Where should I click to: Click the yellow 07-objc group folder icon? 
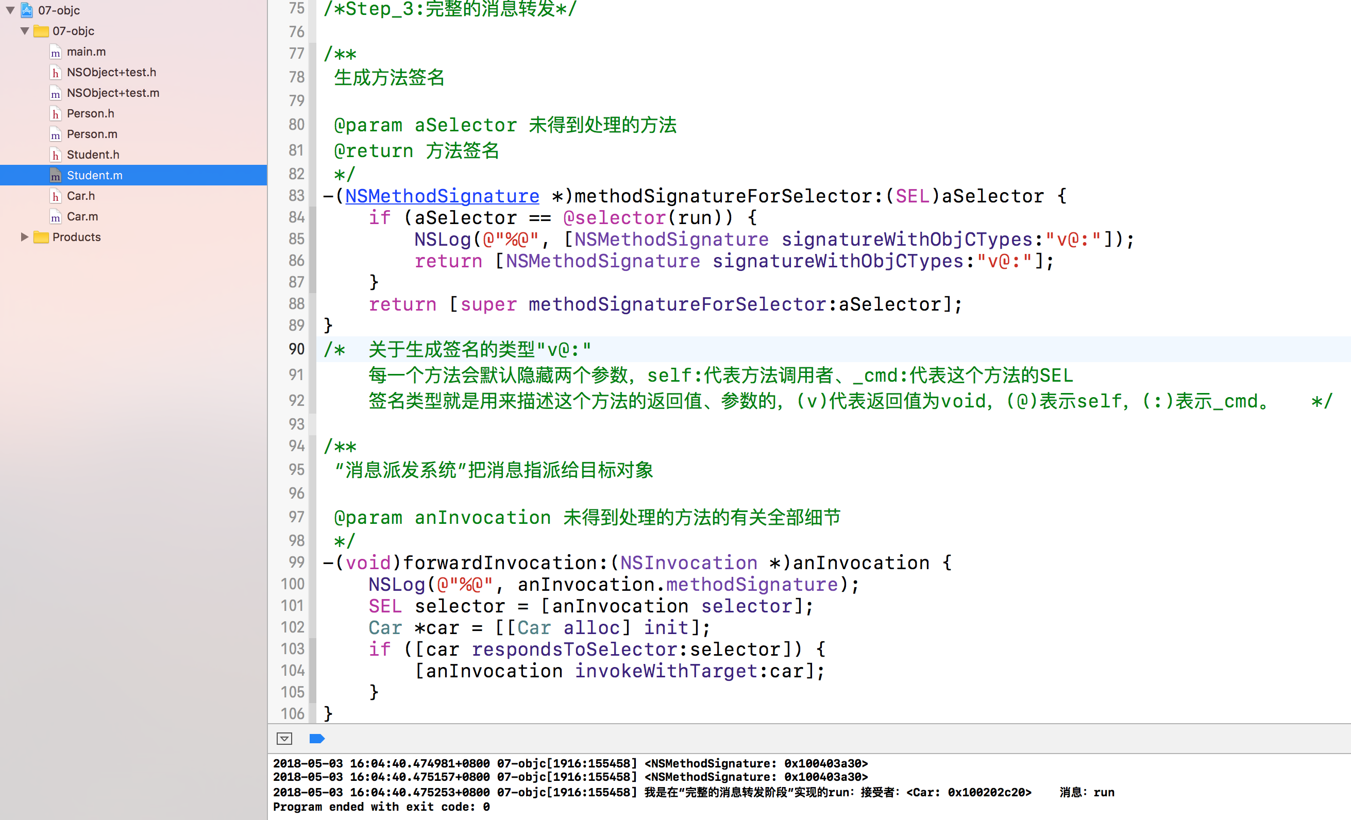pyautogui.click(x=41, y=31)
